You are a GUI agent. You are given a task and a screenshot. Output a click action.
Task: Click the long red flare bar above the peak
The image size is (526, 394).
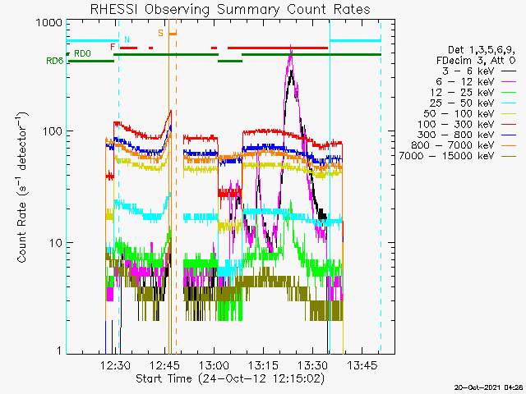pyautogui.click(x=278, y=48)
